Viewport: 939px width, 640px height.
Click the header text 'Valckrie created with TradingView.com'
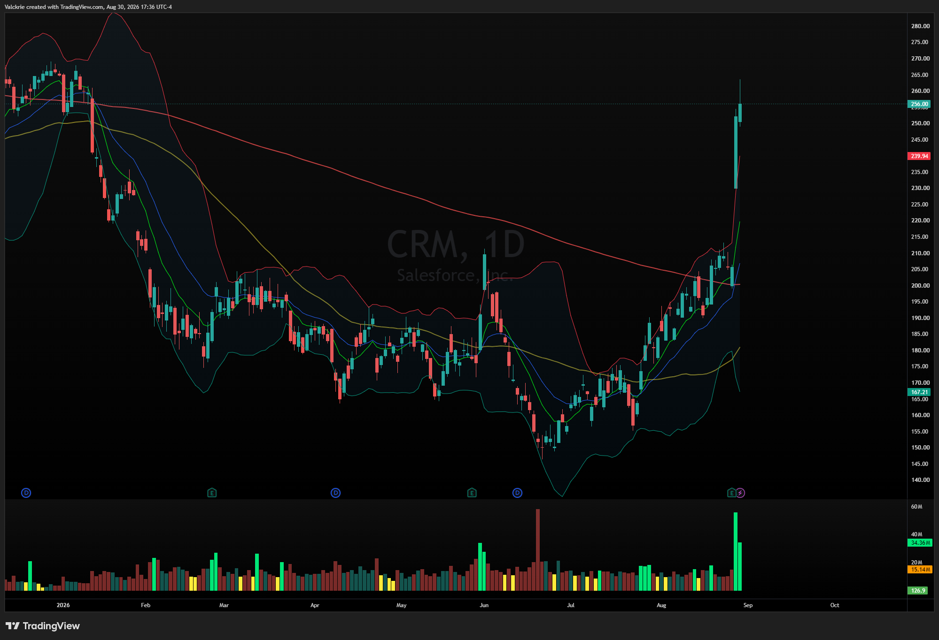(54, 7)
